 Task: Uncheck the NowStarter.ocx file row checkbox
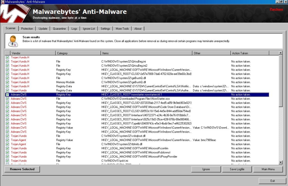tap(7, 99)
